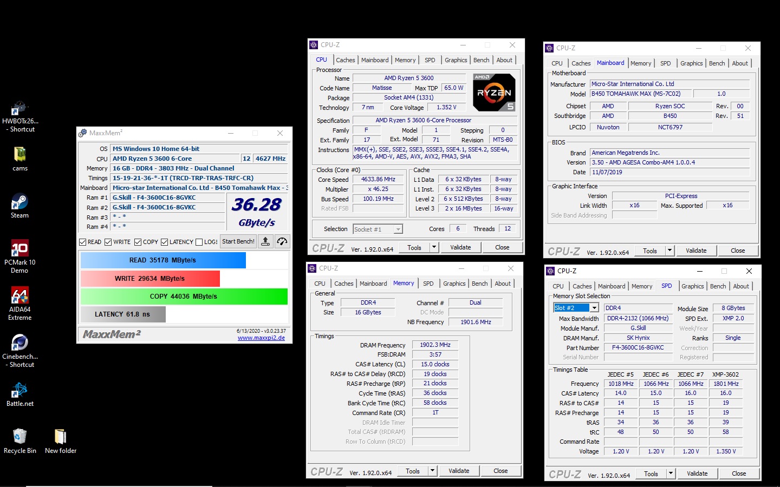The image size is (780, 487).
Task: Expand the Tools arrow in the CPU-Z Mainboard window
Action: [x=669, y=251]
